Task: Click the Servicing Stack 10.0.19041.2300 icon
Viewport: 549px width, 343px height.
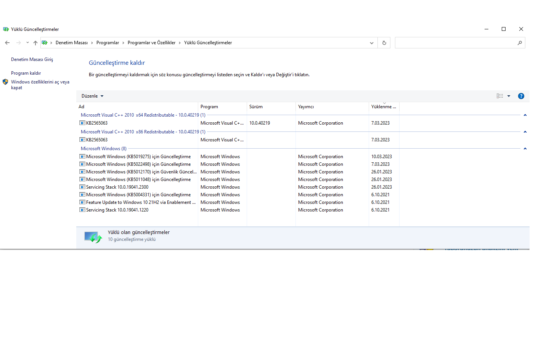Action: (82, 187)
